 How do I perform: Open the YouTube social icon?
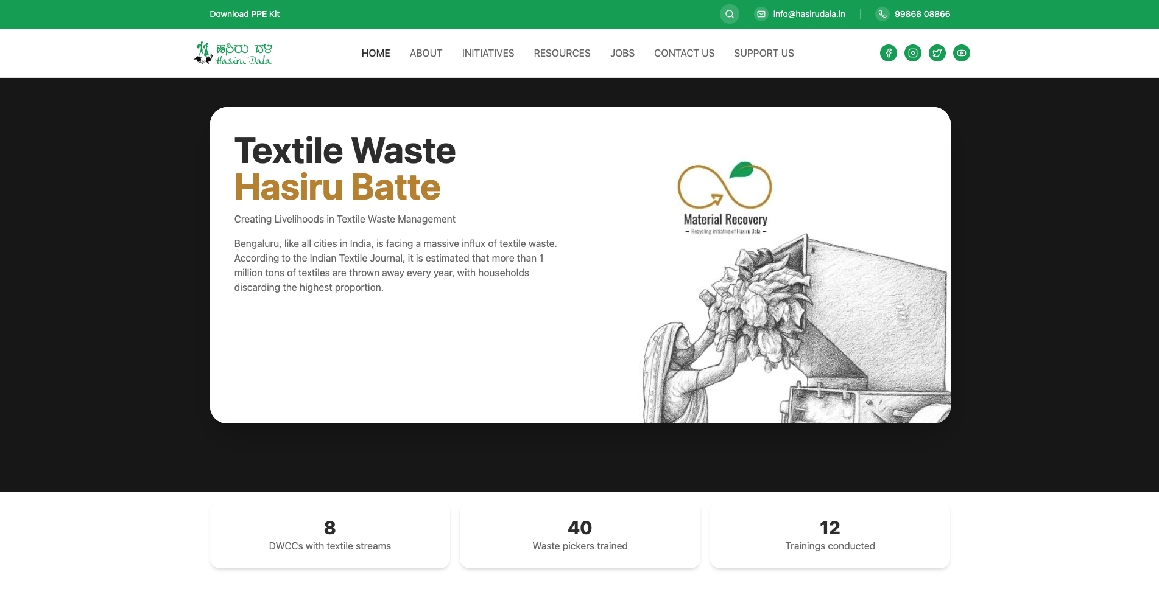[962, 53]
